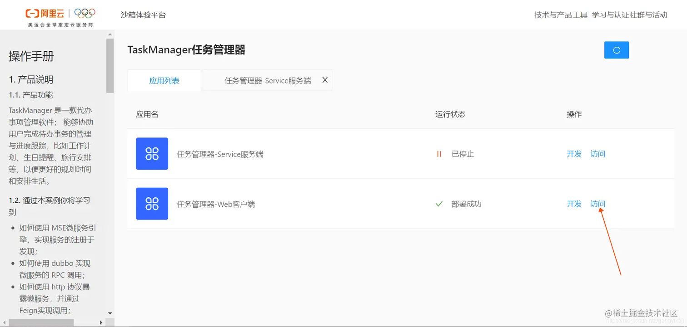Click the 1.1. 产品功能 heading
The width and height of the screenshot is (687, 327).
pos(31,95)
